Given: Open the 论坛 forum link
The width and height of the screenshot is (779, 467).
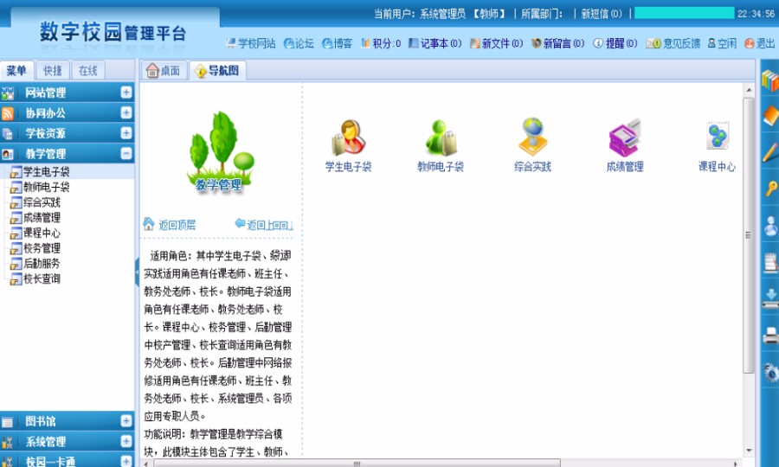Looking at the screenshot, I should tap(299, 43).
